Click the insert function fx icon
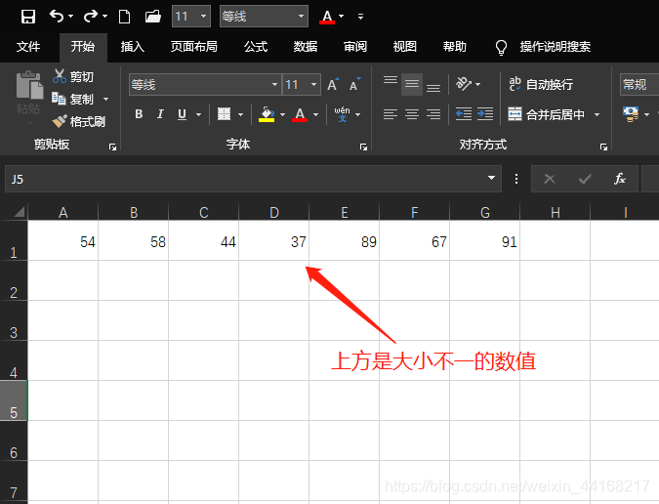This screenshot has width=659, height=504. tap(620, 179)
